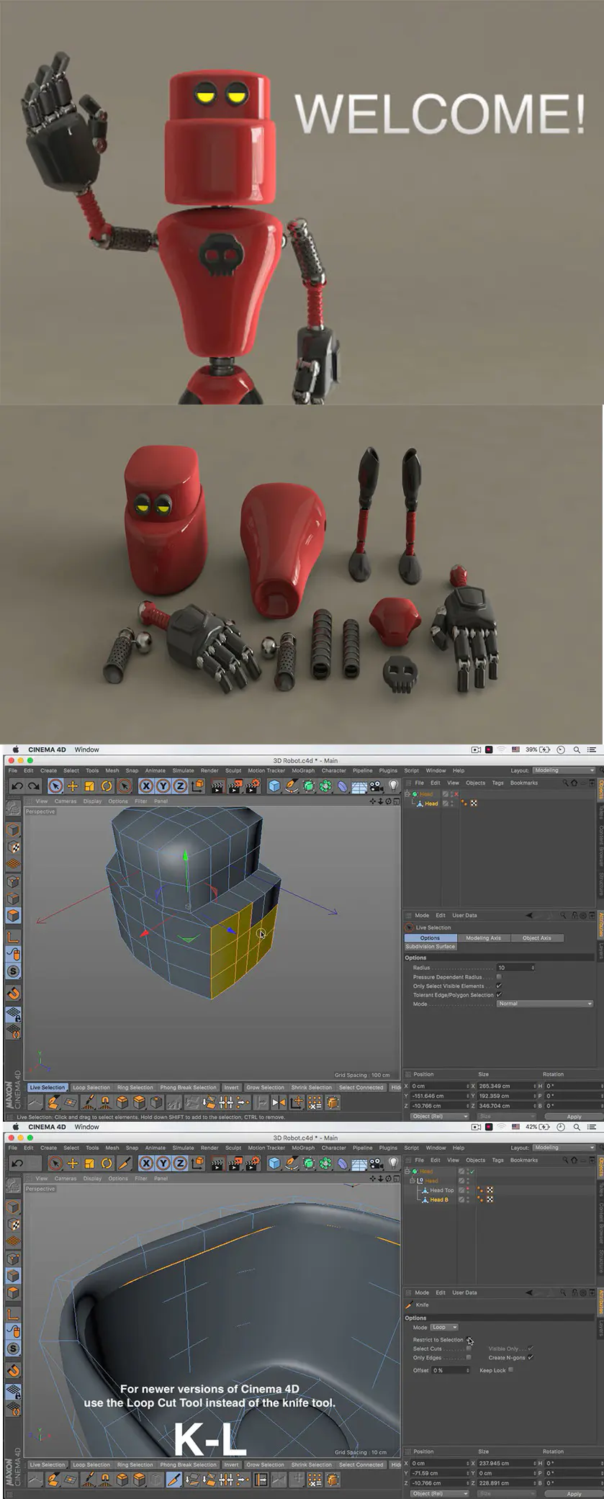
Task: Select Live Selection tool in upper window toolbar
Action: (x=55, y=786)
